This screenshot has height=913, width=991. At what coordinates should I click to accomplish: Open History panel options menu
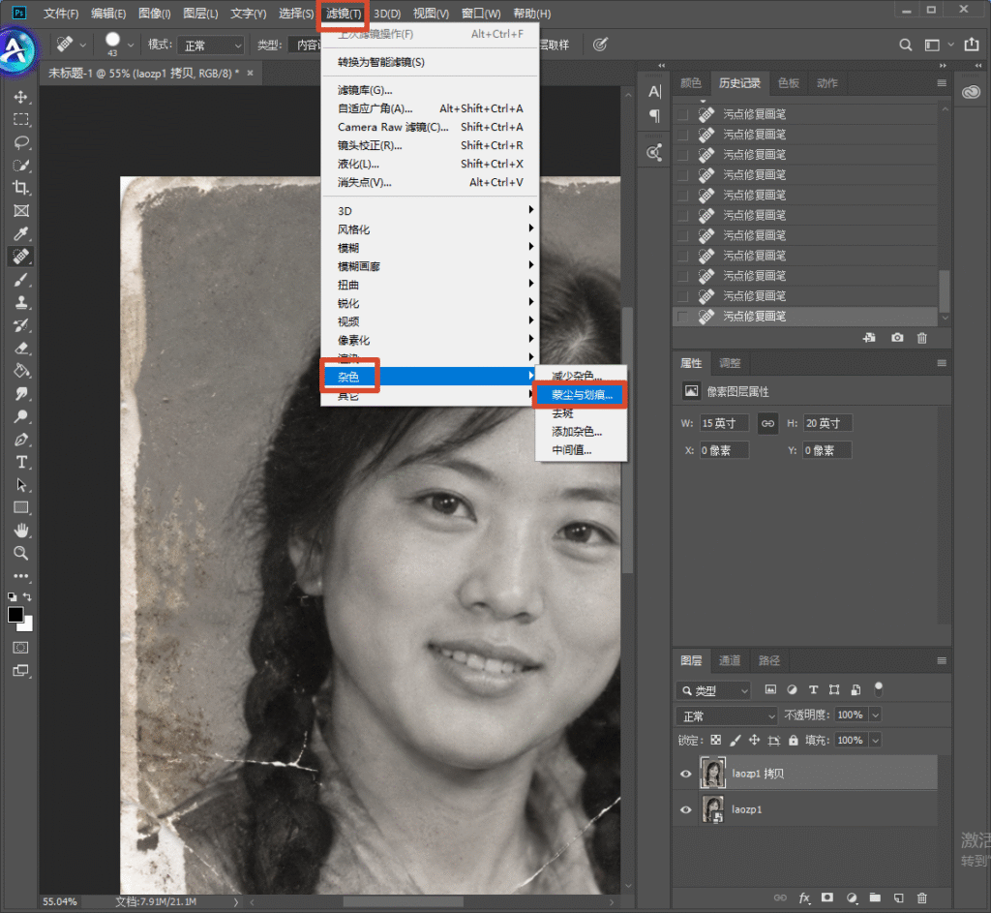(x=942, y=83)
